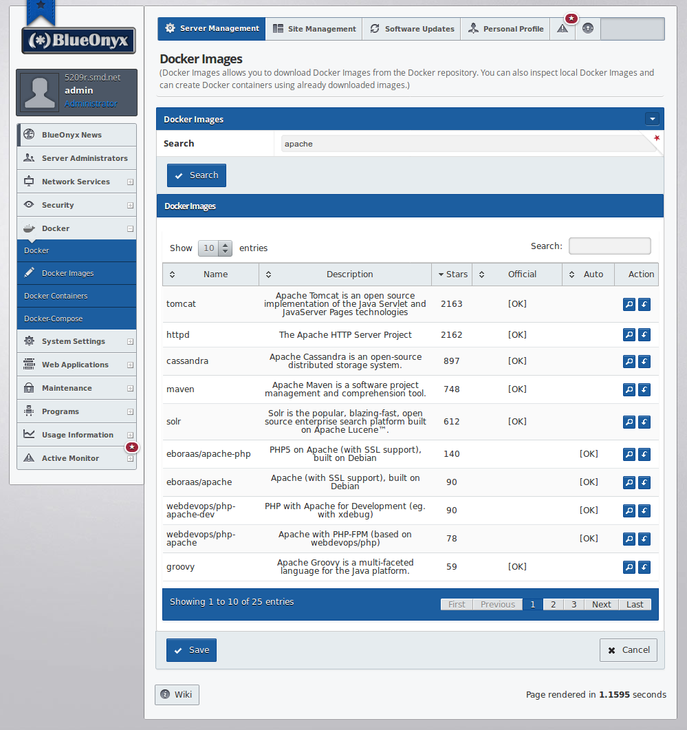
Task: Focus the table filter Search box
Action: pyautogui.click(x=610, y=246)
